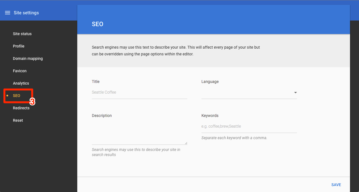Click the 'Separate each keyword with a comma' hint
Viewport: 359px width, 192px height.
(x=234, y=138)
